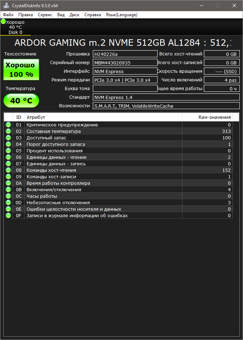This screenshot has width=243, height=340.
Task: Click green status icon for attribute 01
Action: pyautogui.click(x=8, y=125)
